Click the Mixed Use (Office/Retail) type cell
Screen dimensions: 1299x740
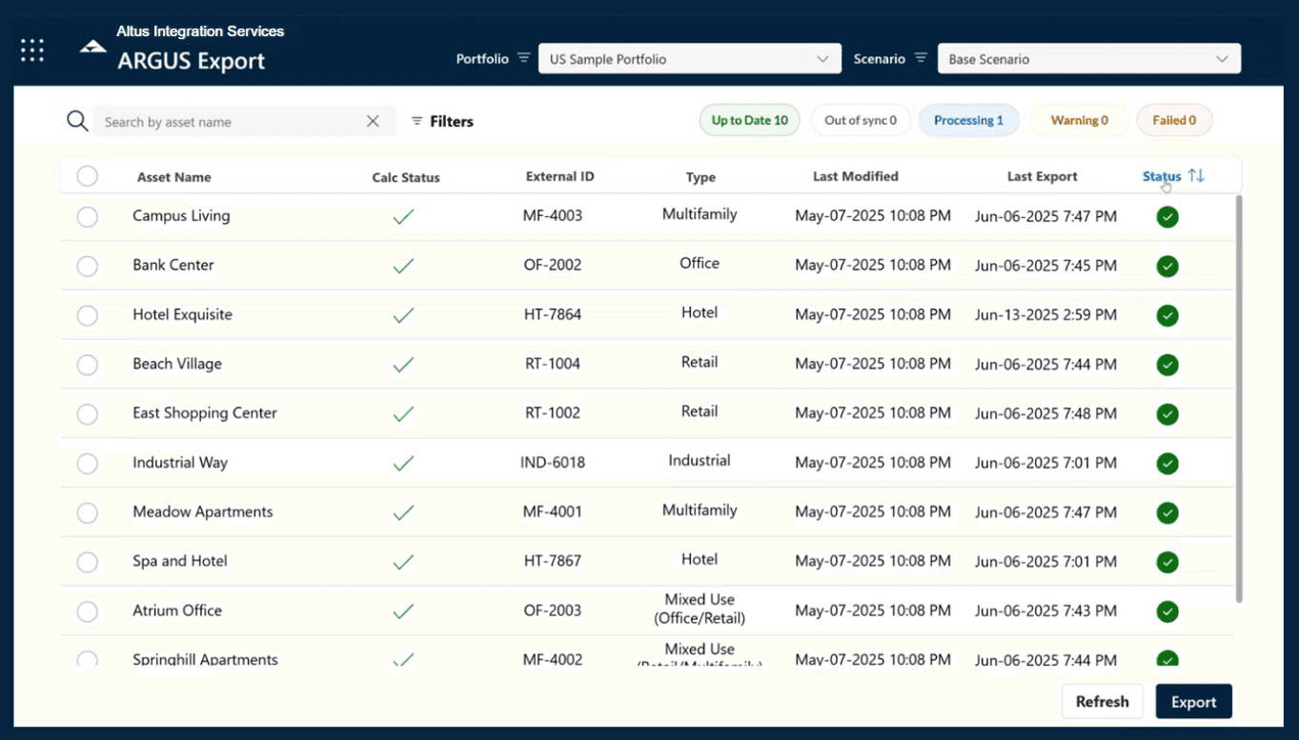pyautogui.click(x=700, y=609)
